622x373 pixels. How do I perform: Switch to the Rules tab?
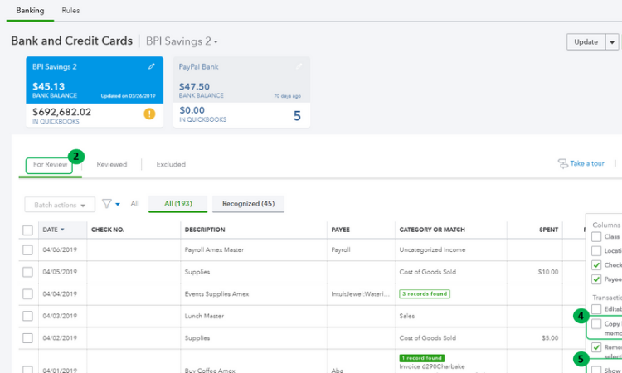[70, 11]
